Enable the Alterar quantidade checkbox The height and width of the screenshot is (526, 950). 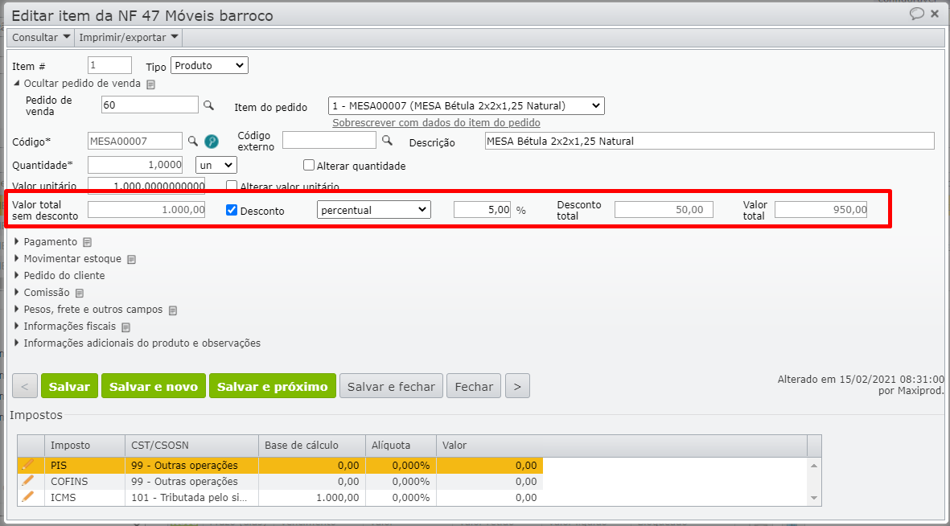pyautogui.click(x=308, y=166)
